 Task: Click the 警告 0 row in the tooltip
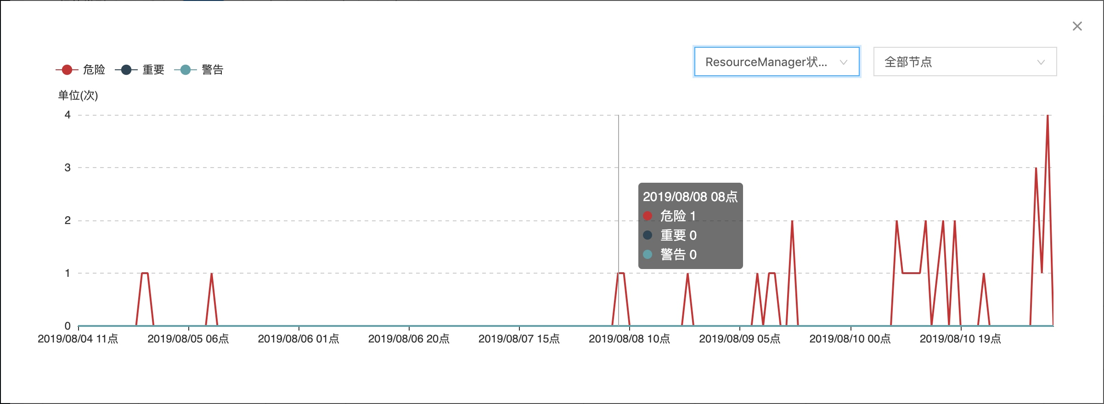[670, 254]
